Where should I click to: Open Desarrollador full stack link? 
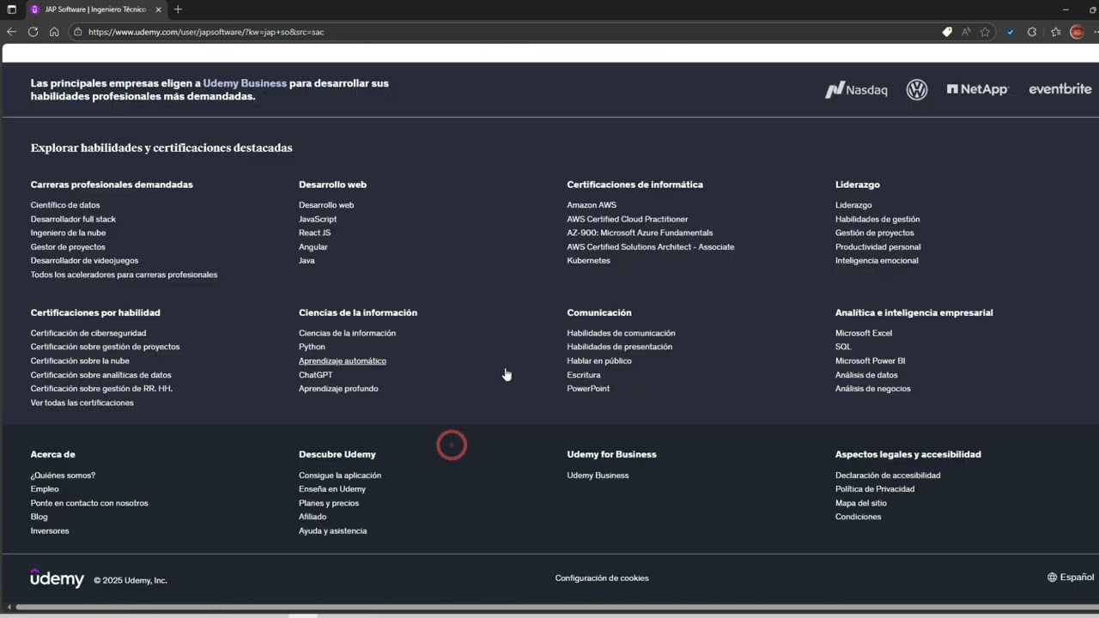point(73,219)
